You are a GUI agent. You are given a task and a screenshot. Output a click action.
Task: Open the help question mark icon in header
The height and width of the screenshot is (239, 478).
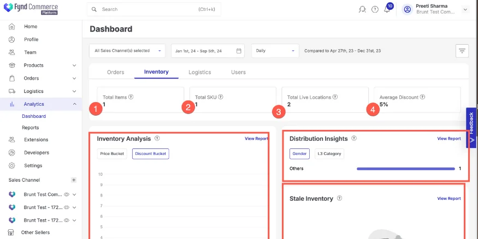coord(375,9)
